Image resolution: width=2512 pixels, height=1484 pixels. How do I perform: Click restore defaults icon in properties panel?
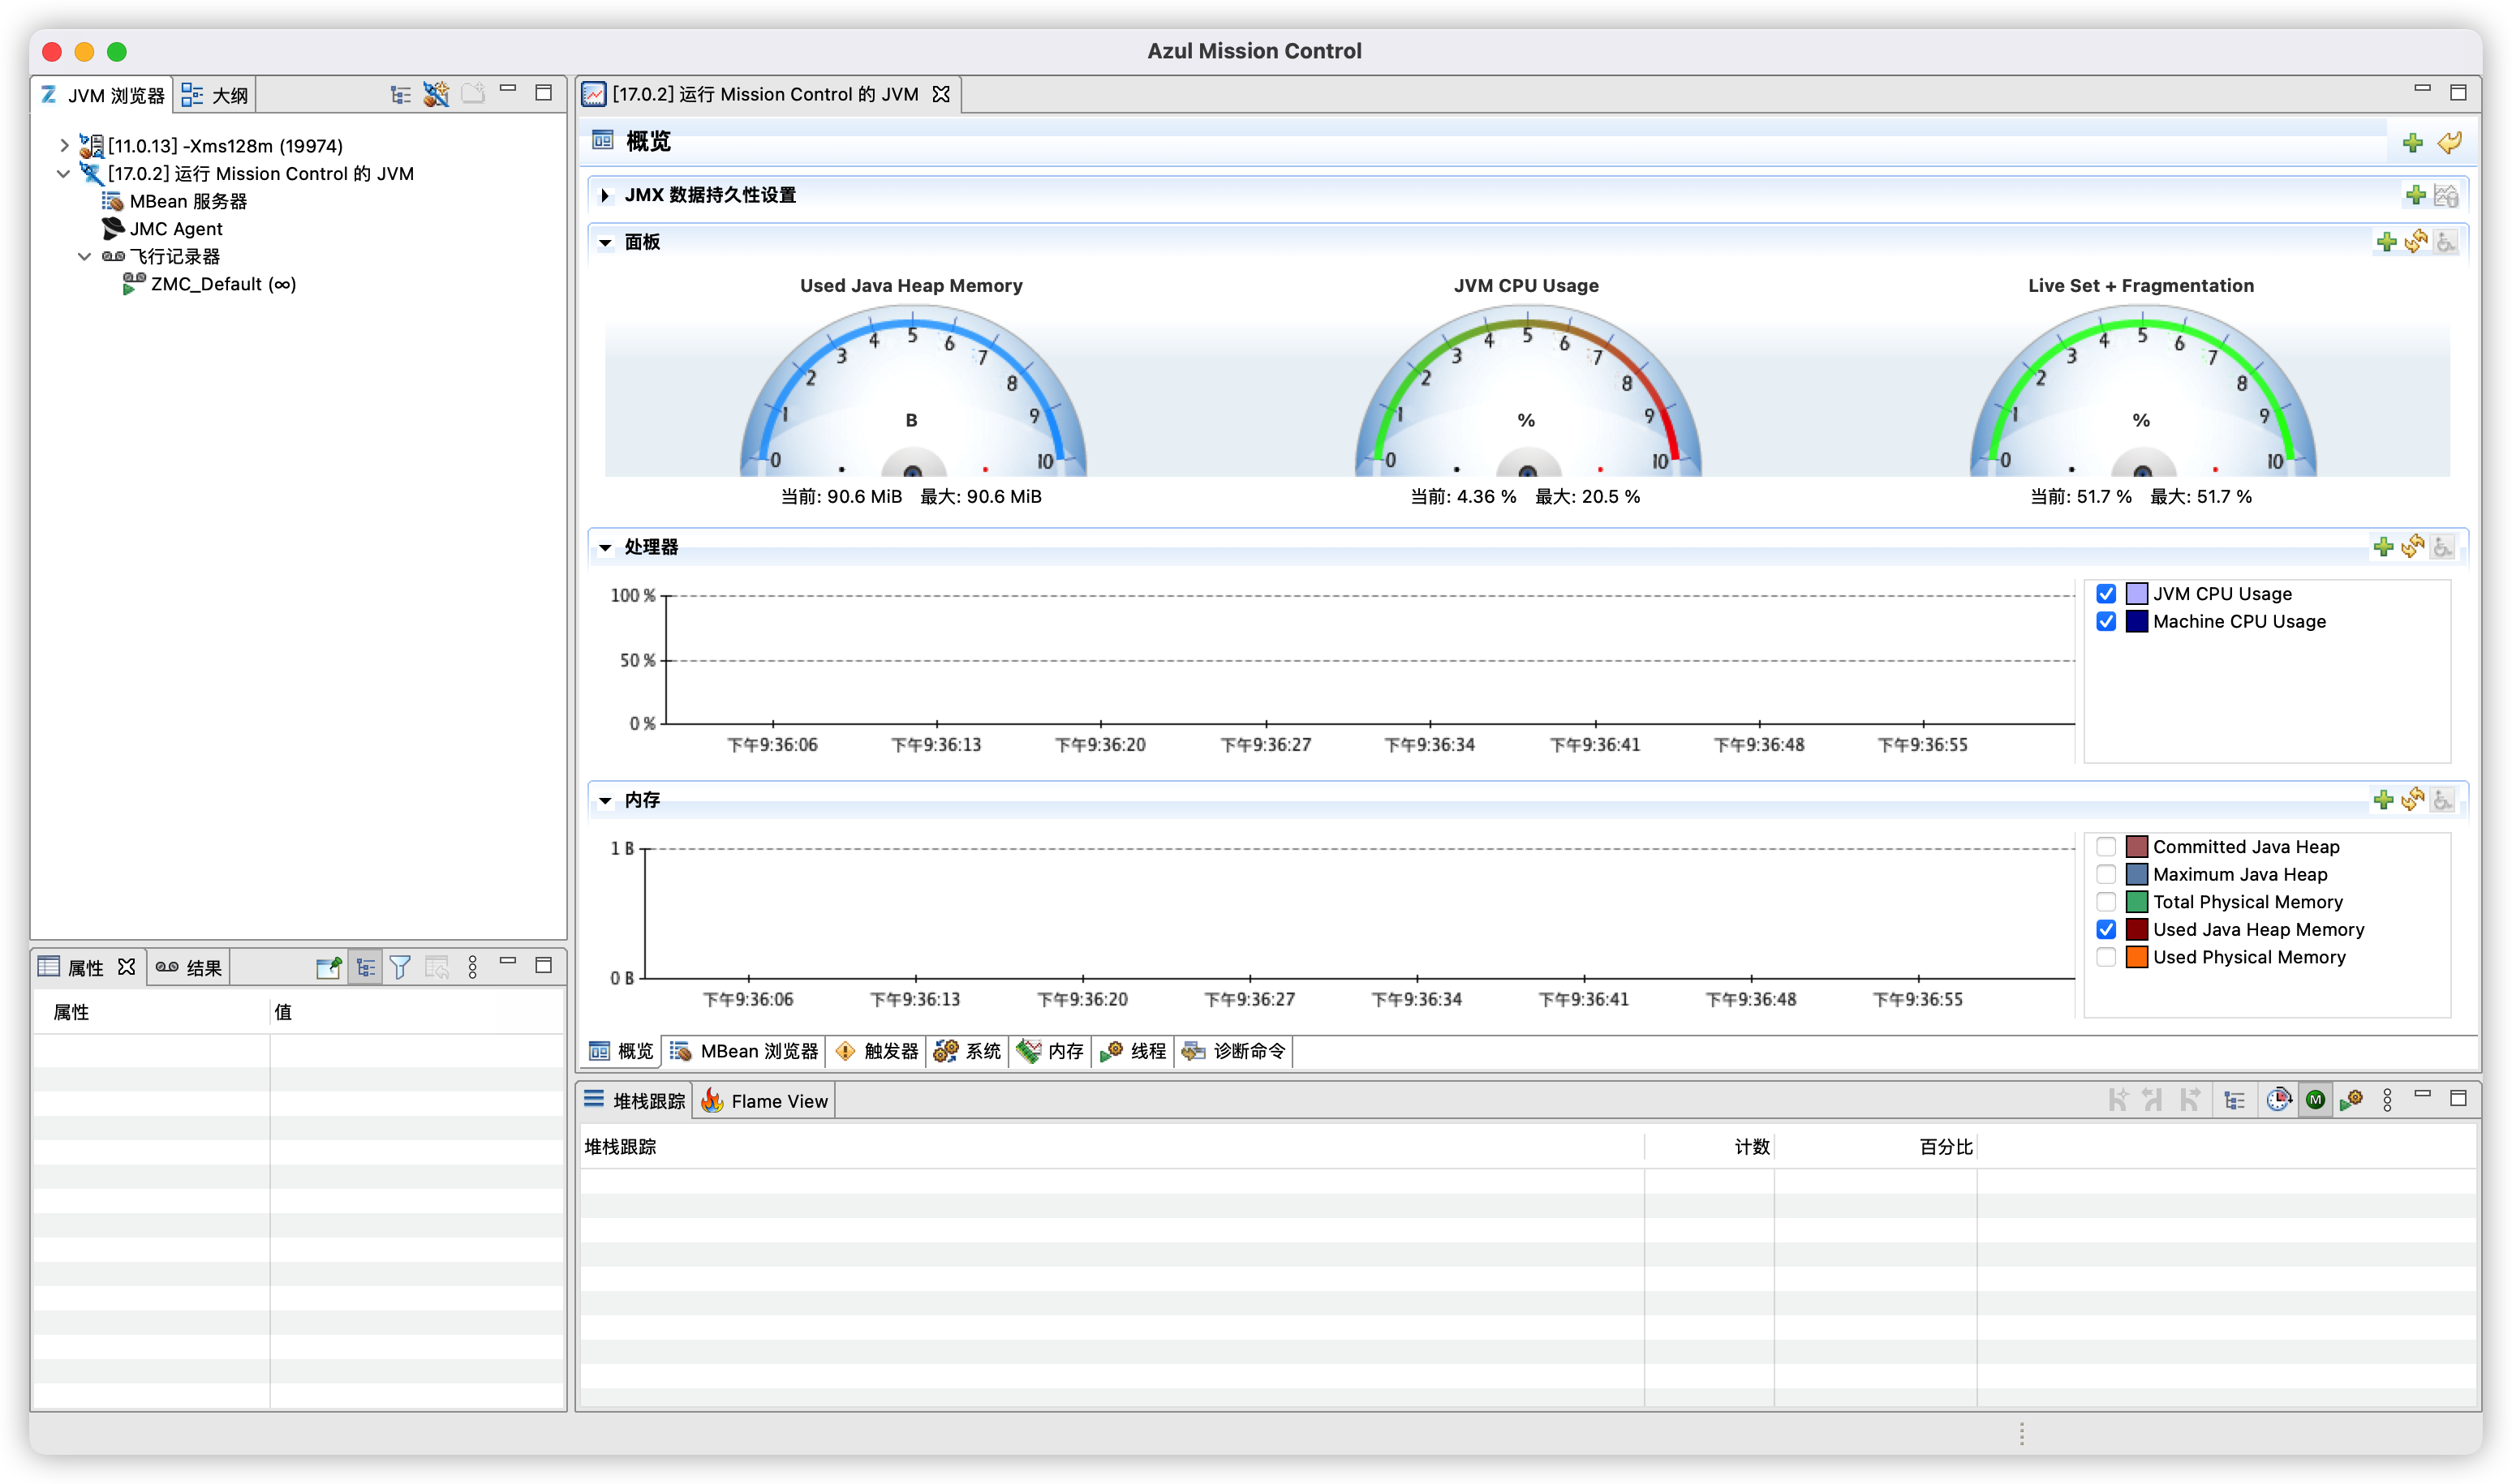[x=437, y=967]
